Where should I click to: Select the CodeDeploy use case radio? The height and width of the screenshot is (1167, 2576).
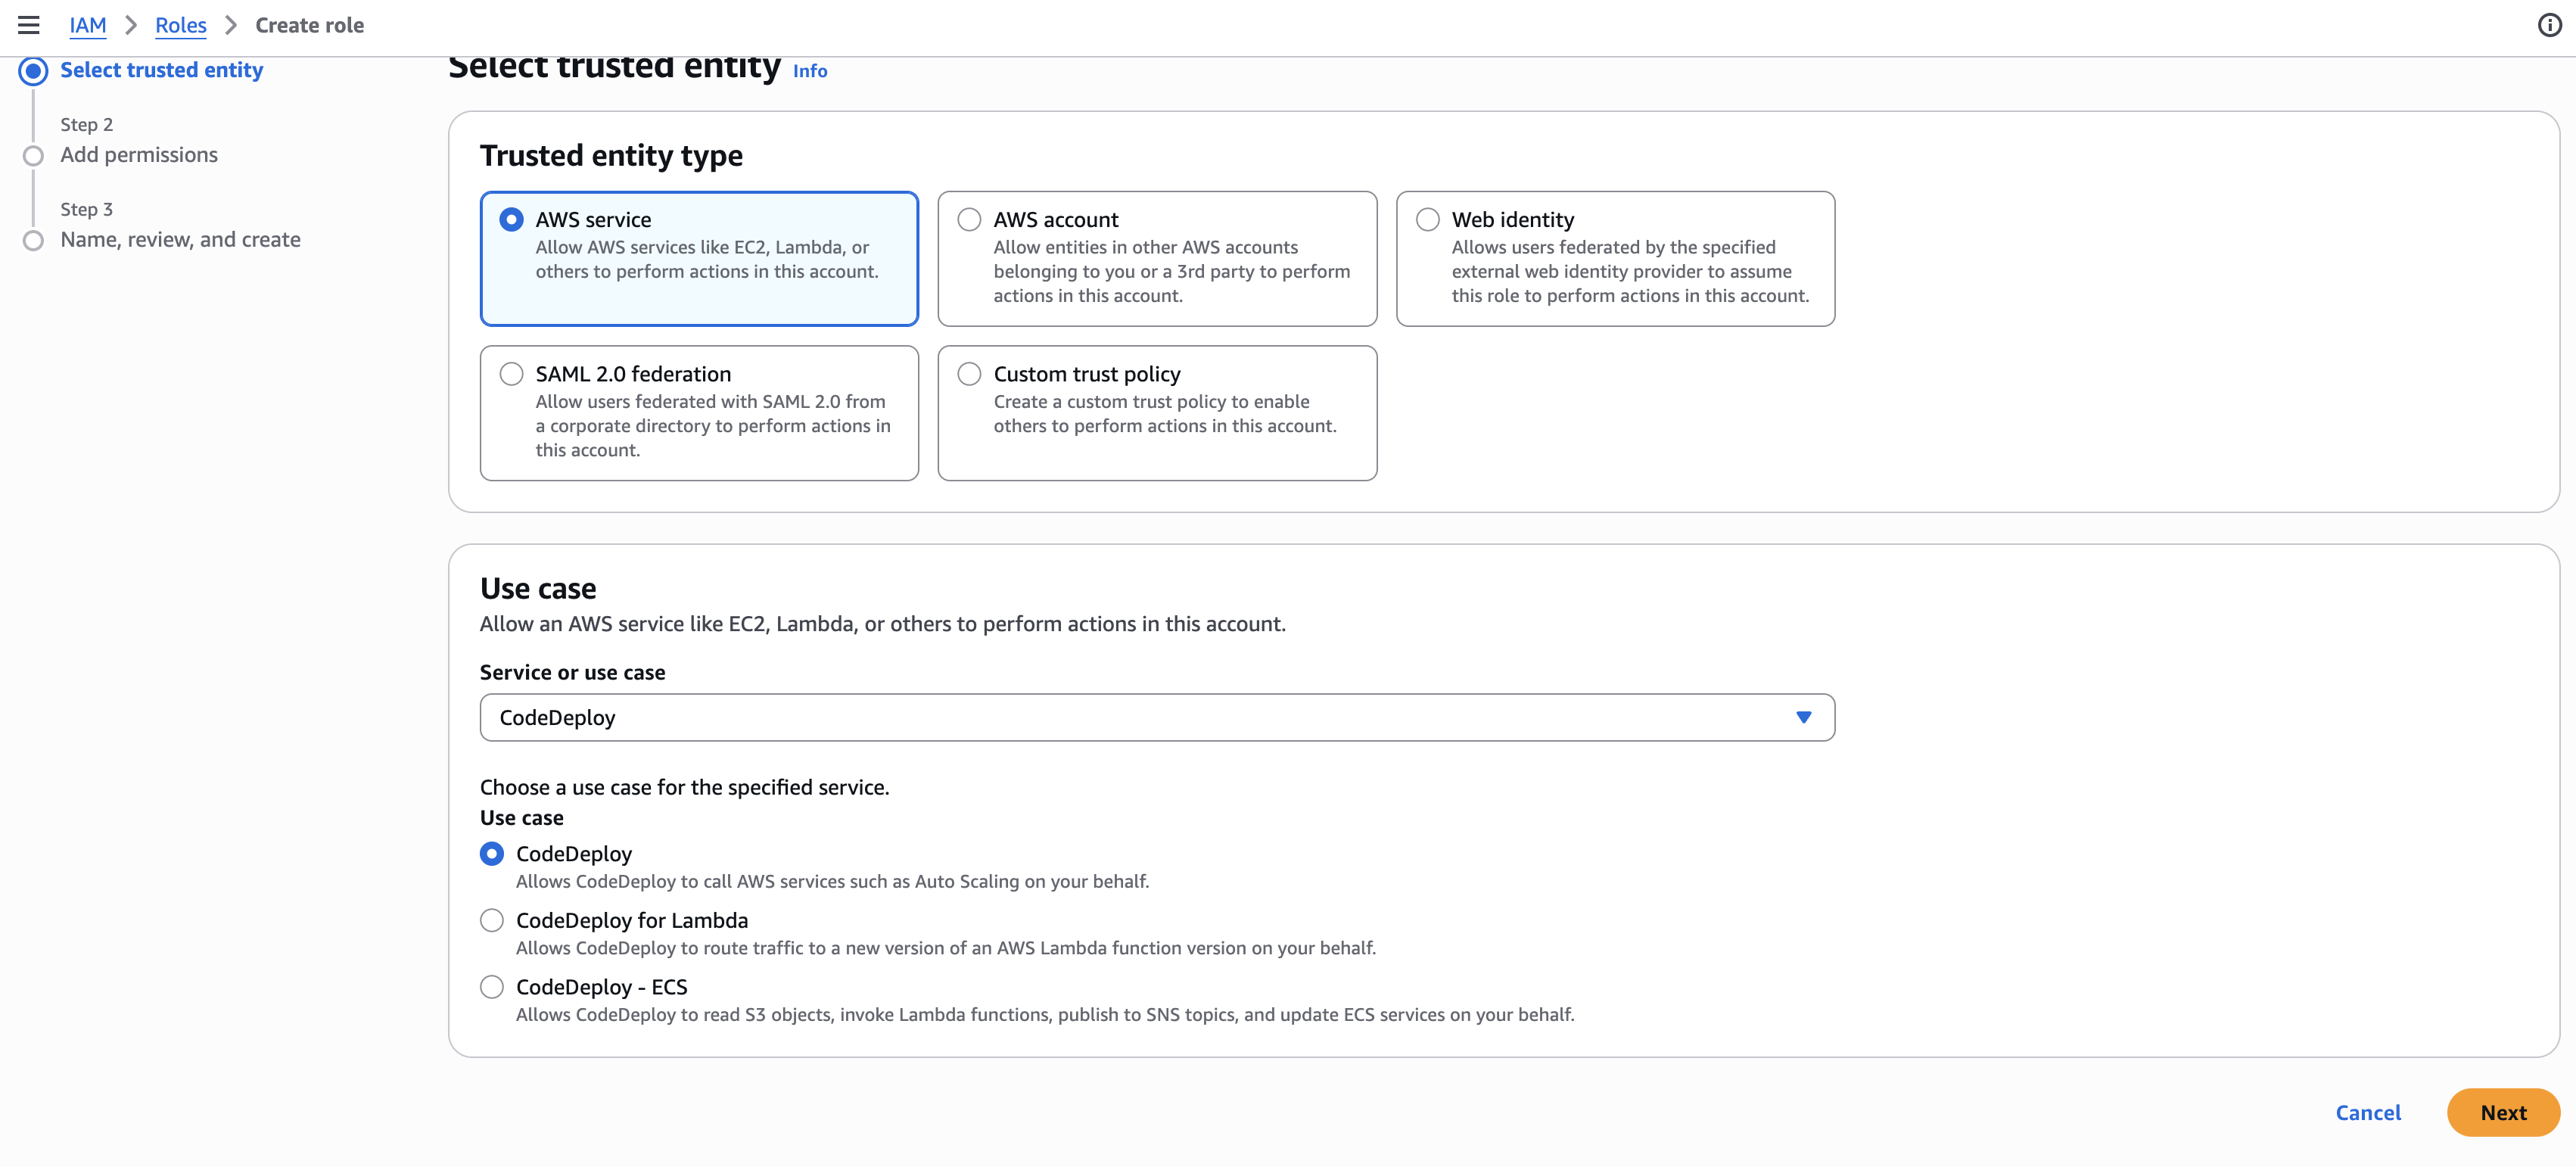(491, 854)
